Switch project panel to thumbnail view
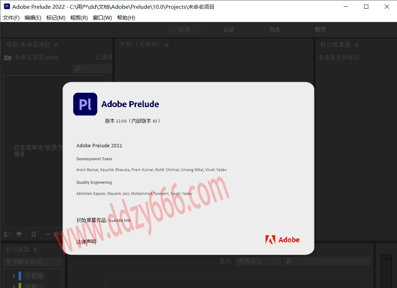Screen dimensions: 397x288 point(19,234)
